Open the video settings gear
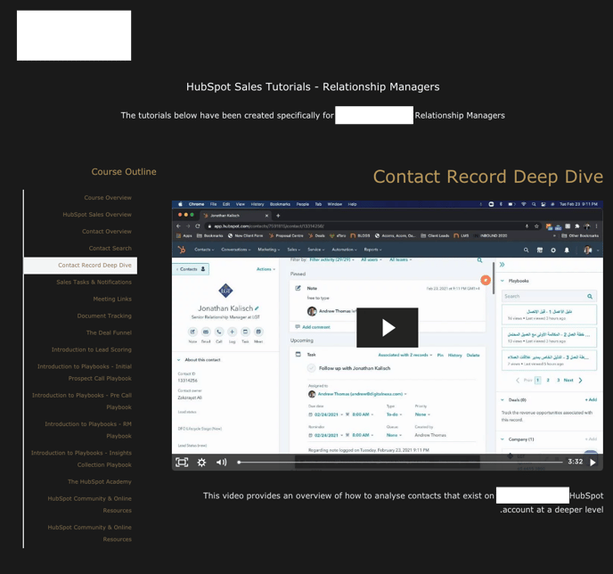Image resolution: width=613 pixels, height=574 pixels. click(x=201, y=462)
